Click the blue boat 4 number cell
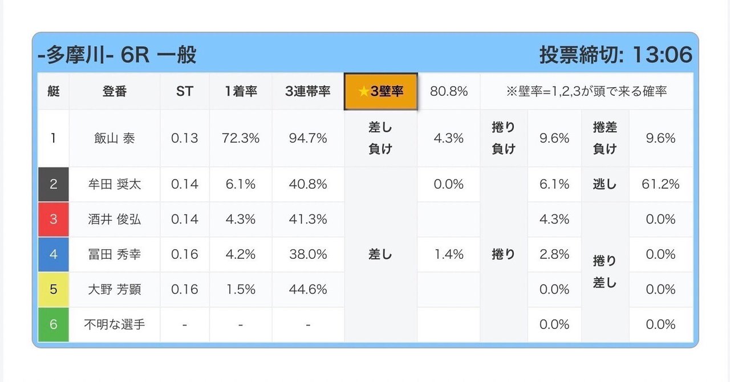 point(54,254)
